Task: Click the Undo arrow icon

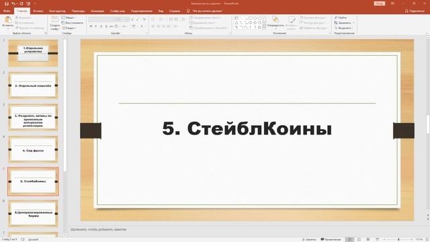Action: click(13, 3)
